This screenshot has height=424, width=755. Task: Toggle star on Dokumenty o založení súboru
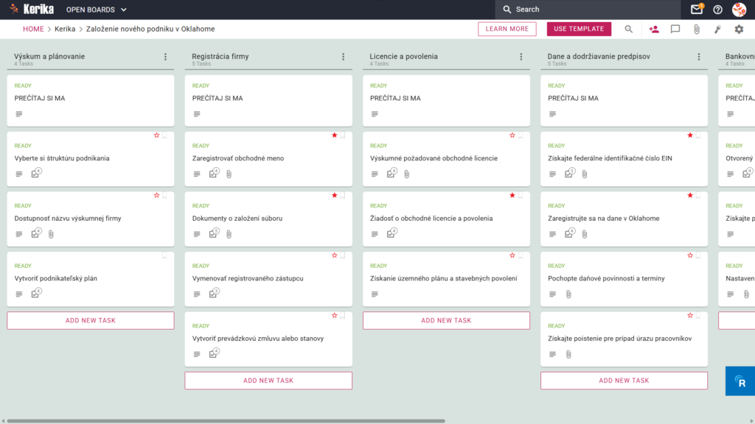[334, 195]
